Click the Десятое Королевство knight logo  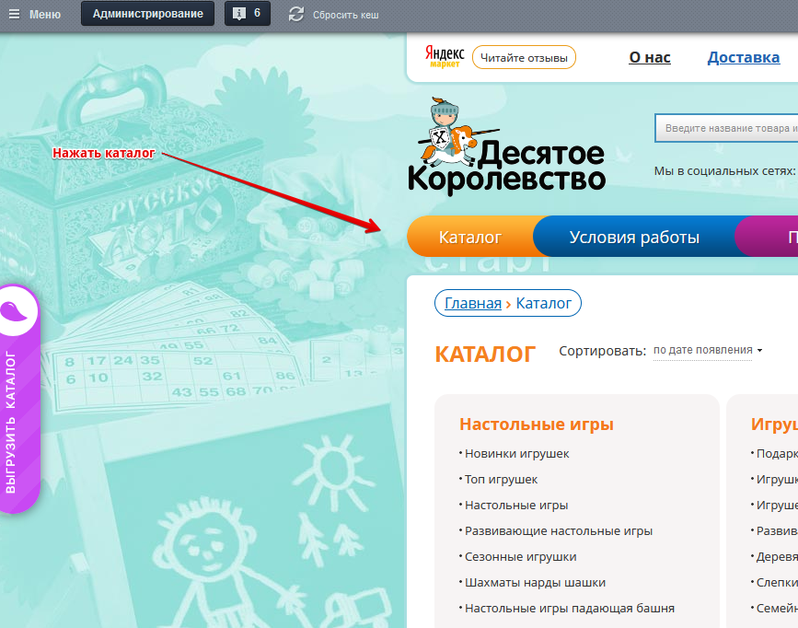[x=506, y=145]
